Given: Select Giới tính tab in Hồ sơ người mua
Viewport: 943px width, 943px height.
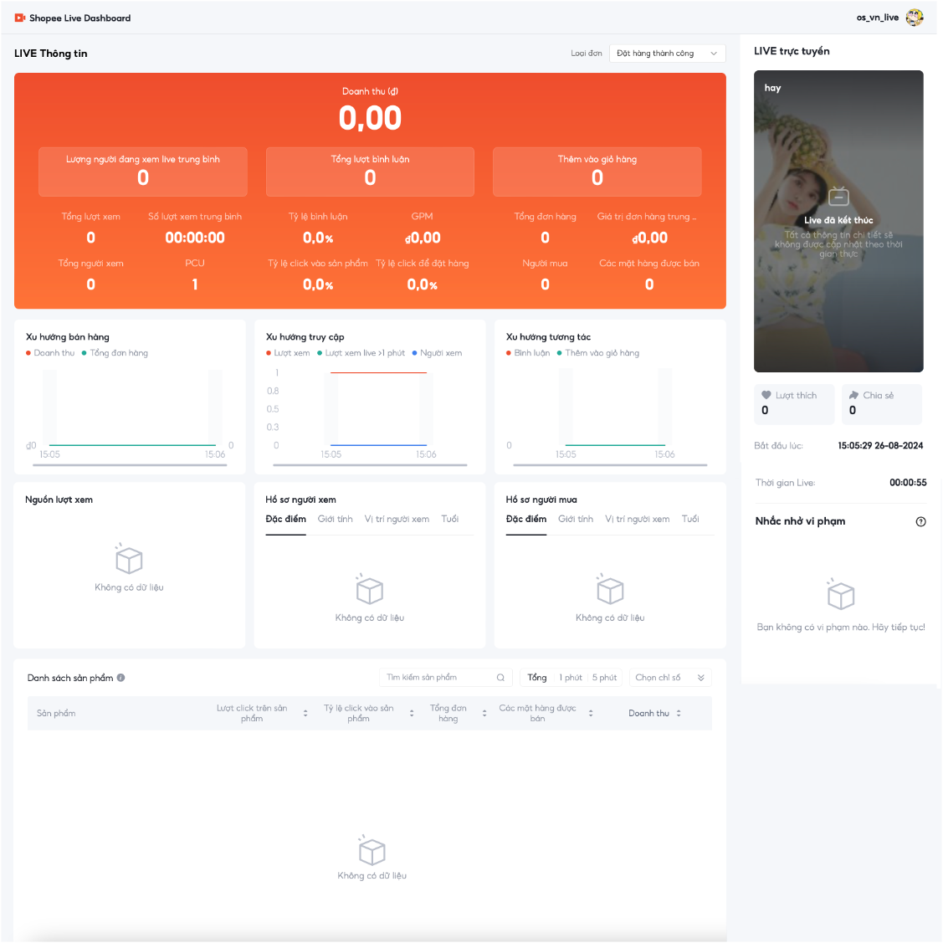Looking at the screenshot, I should (x=576, y=519).
